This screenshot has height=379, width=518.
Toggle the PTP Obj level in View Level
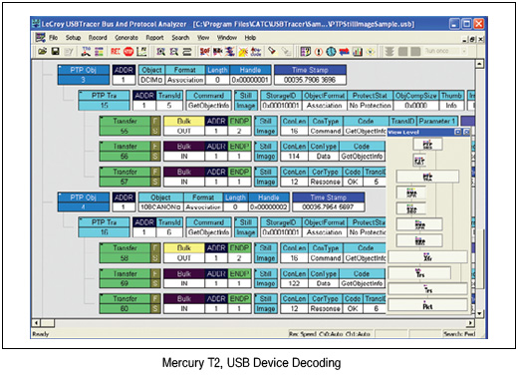[x=427, y=145]
